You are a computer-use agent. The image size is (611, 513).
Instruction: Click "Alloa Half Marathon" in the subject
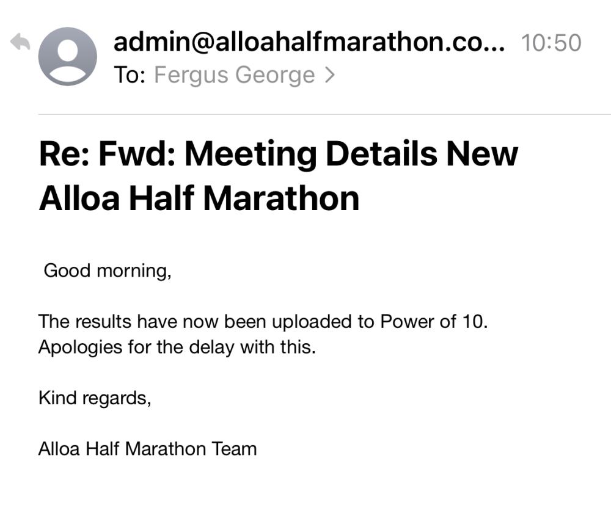coord(199,198)
